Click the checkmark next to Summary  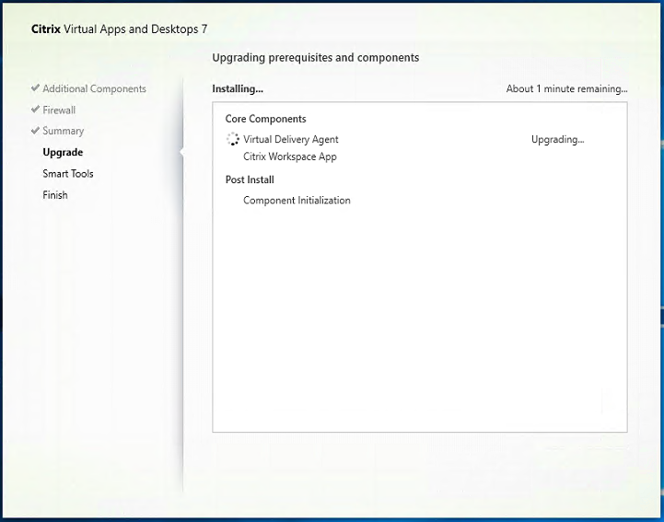[x=36, y=131]
